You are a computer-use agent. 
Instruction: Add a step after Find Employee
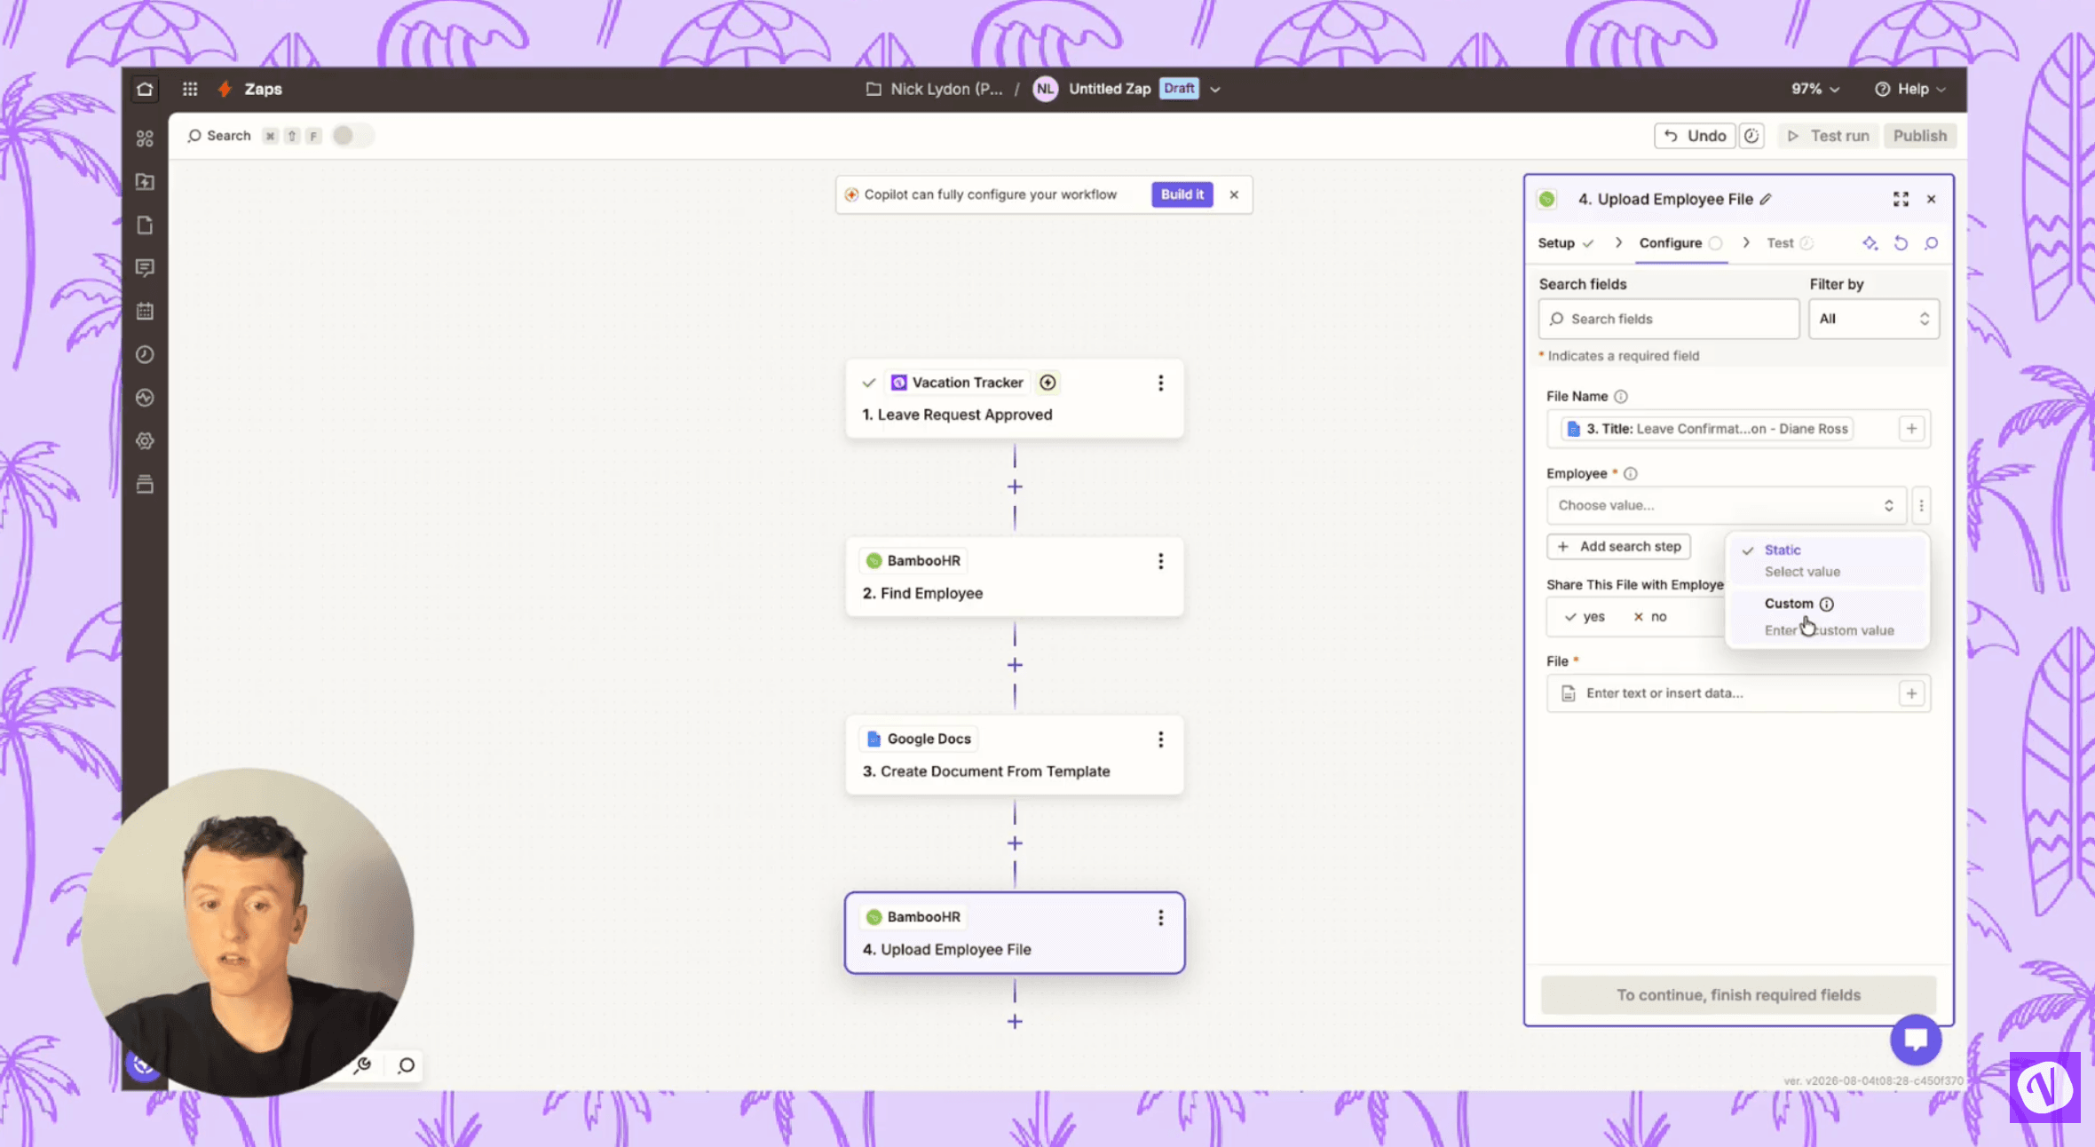pos(1015,666)
